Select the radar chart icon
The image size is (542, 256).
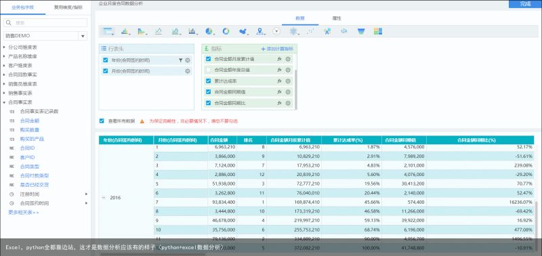pyautogui.click(x=294, y=31)
